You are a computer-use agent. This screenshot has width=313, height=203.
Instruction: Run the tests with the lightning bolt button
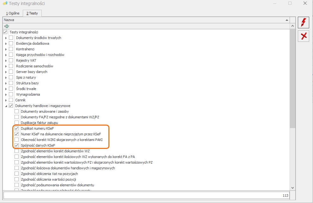304,22
